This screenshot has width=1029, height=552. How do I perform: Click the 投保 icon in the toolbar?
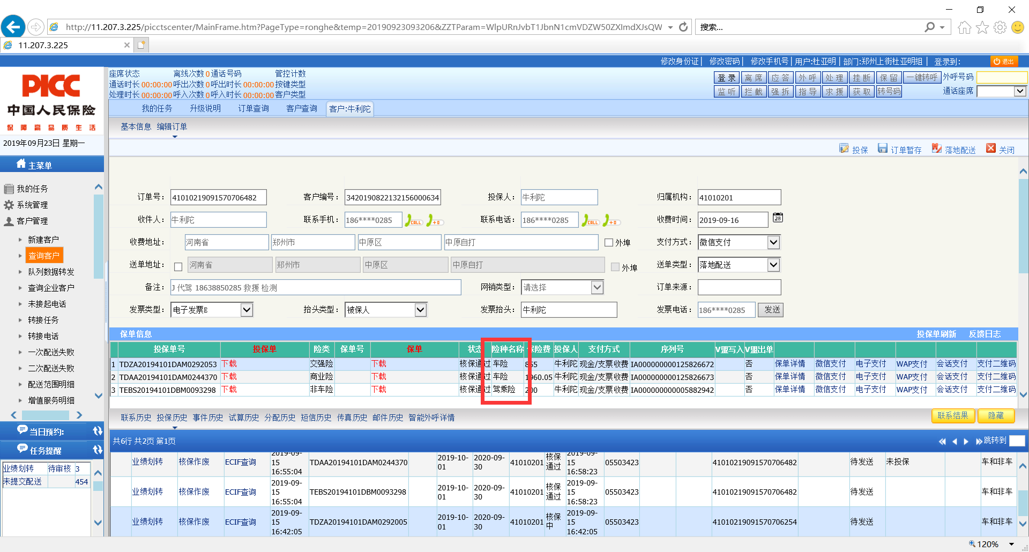click(844, 148)
